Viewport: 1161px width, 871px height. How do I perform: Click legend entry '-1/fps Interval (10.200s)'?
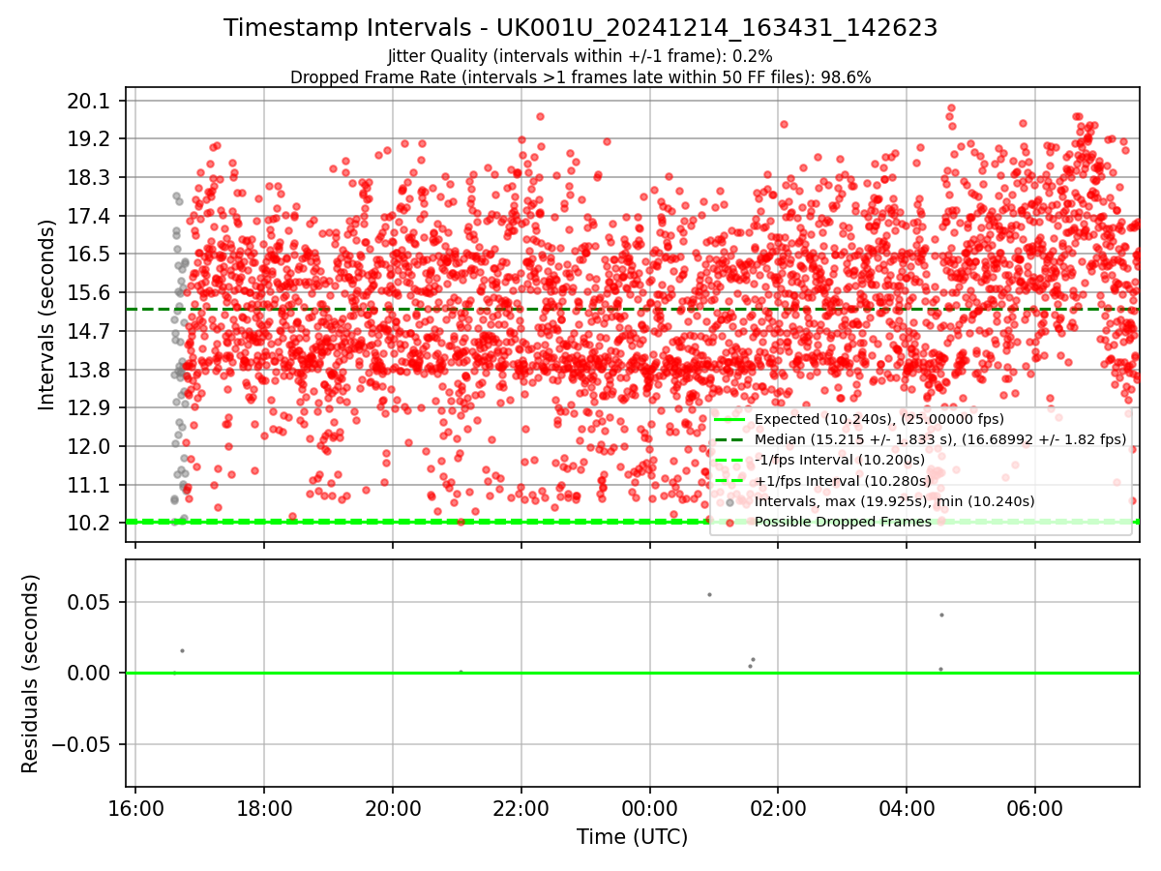pyautogui.click(x=839, y=460)
